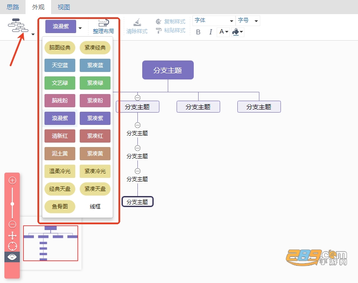Click the zoom out minus icon

tap(12, 224)
